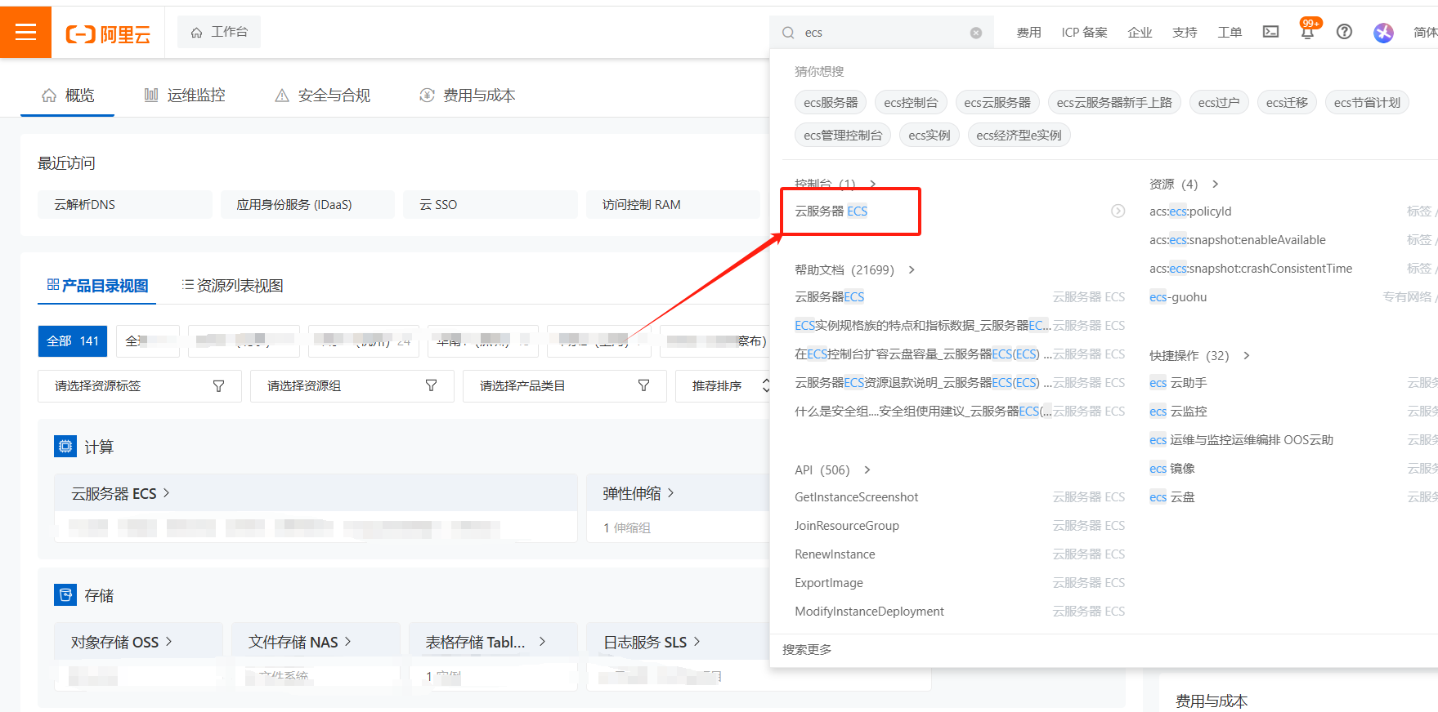Click 搜索更多 to search more
1438x712 pixels.
point(807,650)
